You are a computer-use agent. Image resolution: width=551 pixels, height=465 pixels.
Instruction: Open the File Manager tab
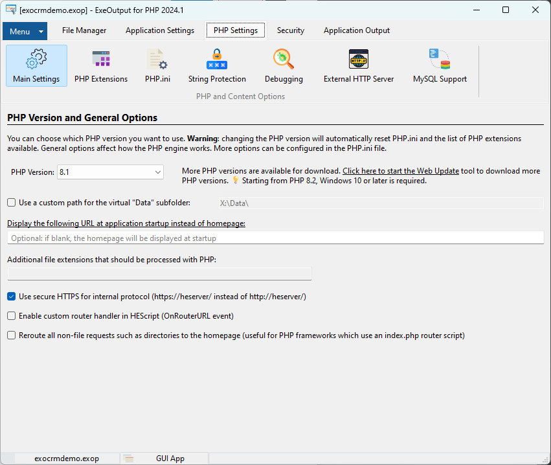point(84,30)
